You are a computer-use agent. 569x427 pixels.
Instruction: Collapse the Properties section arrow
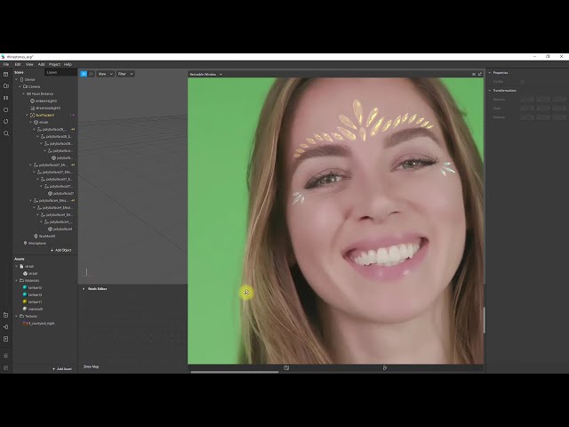click(490, 73)
